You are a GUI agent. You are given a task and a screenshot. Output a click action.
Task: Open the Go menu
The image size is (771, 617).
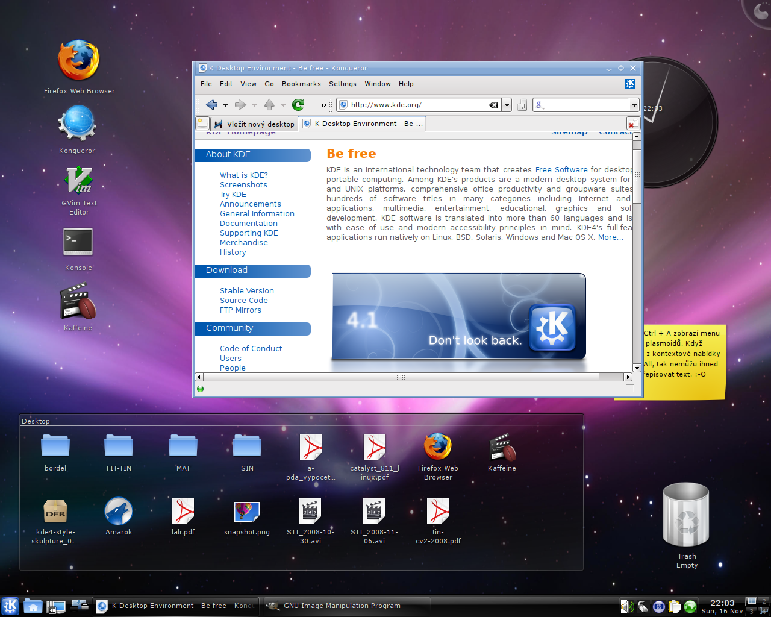269,84
